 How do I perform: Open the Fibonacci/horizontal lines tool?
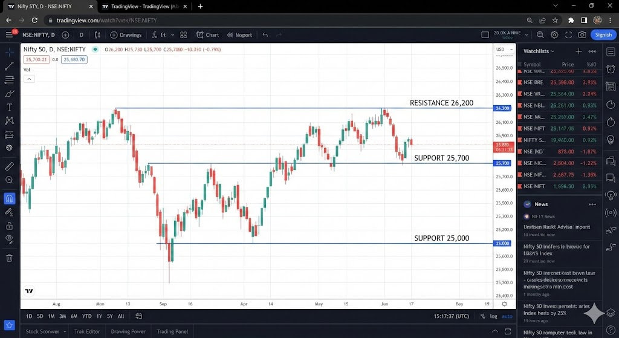pyautogui.click(x=10, y=80)
